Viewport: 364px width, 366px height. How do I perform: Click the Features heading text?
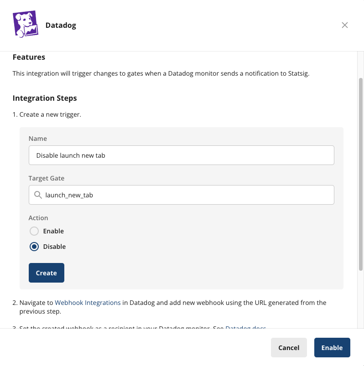pyautogui.click(x=29, y=57)
